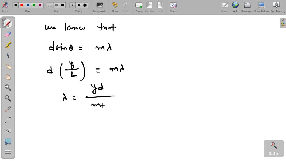This screenshot has width=286, height=161.
Task: Add a new page with Pages
Action: coord(139,7)
